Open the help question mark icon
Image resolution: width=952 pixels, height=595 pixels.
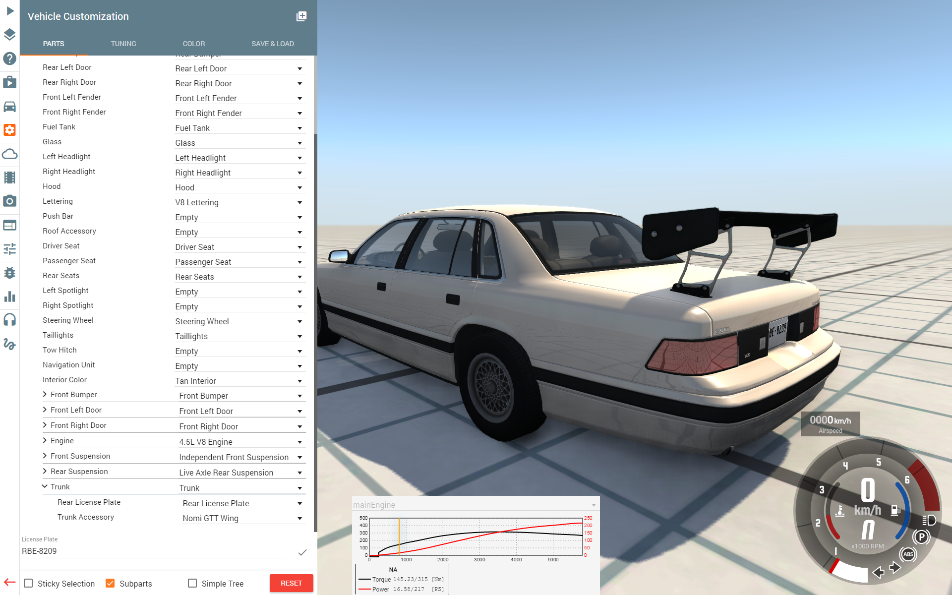(10, 58)
